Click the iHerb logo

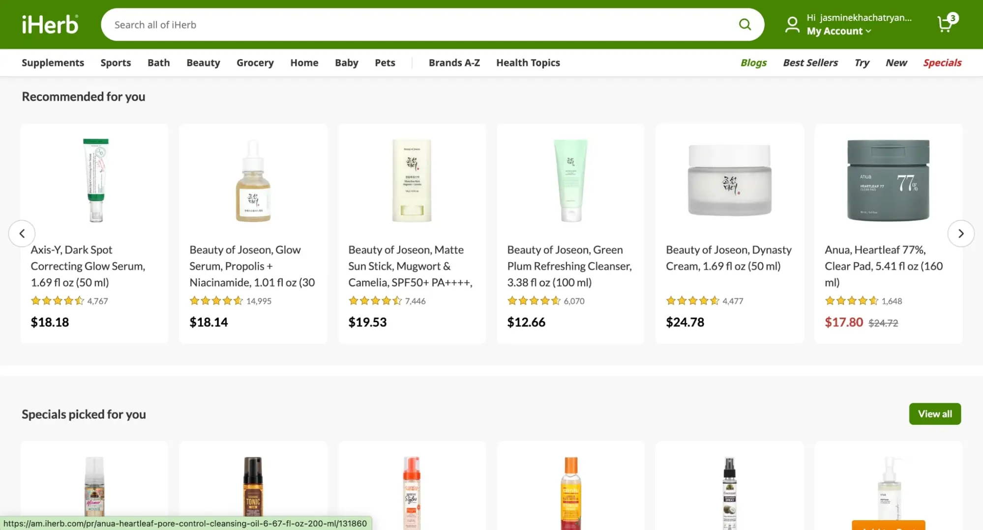50,25
